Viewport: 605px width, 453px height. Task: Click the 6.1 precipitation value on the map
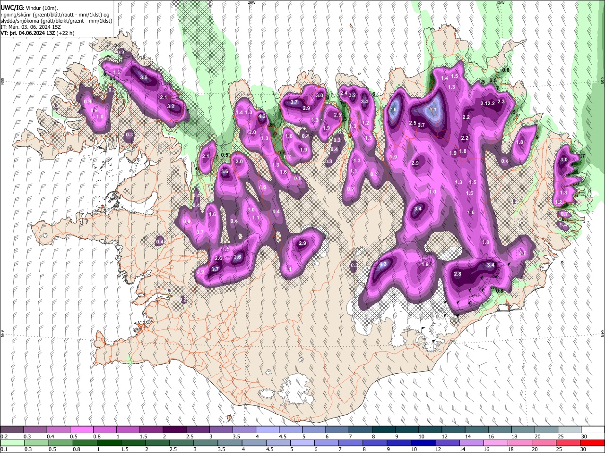(432, 109)
